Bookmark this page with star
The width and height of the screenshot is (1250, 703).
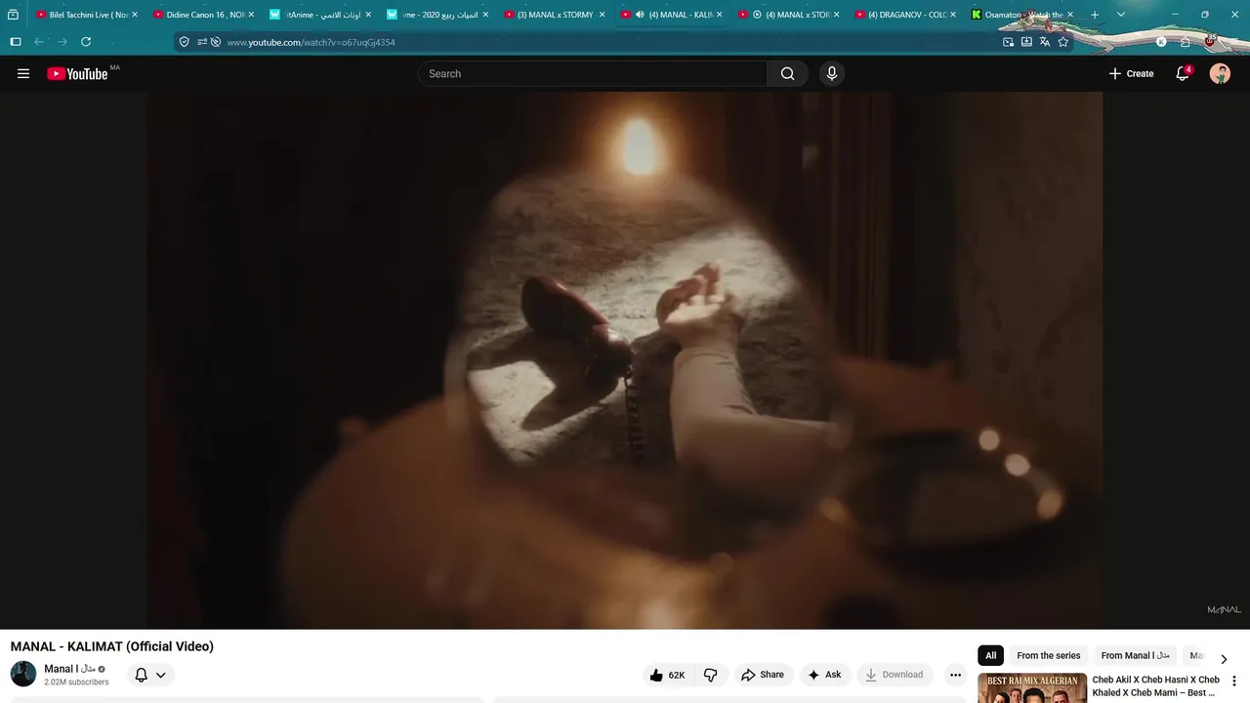1063,42
